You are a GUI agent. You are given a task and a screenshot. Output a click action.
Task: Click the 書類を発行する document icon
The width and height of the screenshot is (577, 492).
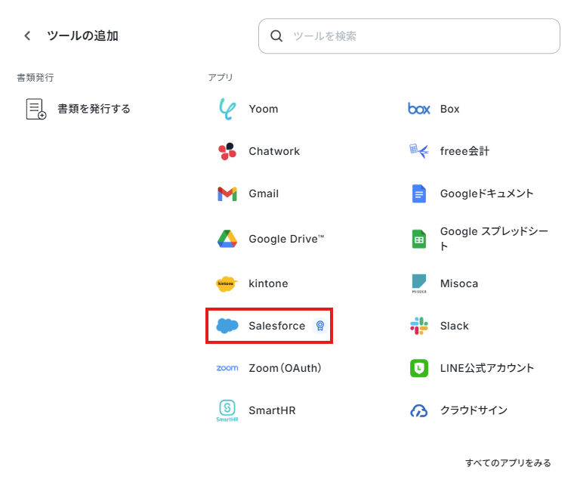pos(35,109)
